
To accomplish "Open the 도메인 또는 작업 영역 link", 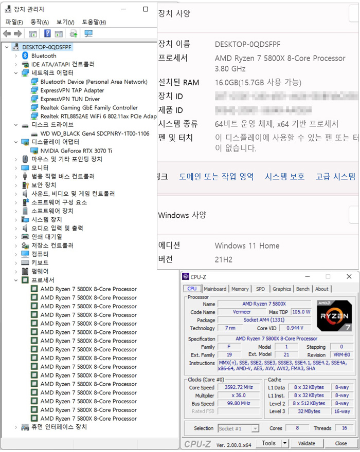I will click(x=216, y=177).
